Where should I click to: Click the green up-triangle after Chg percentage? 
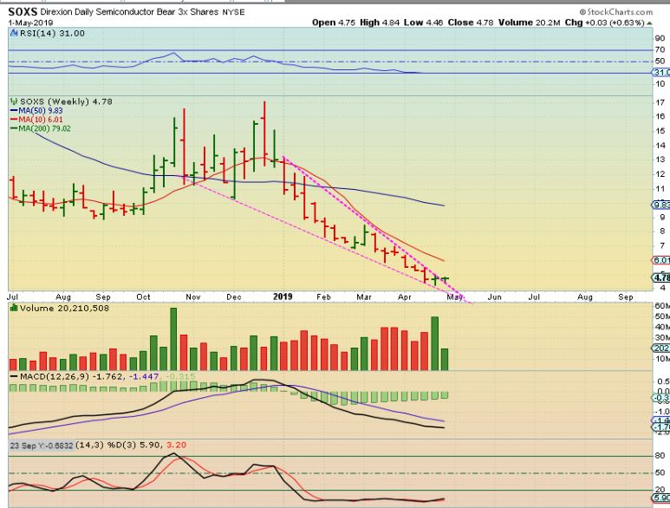[649, 23]
